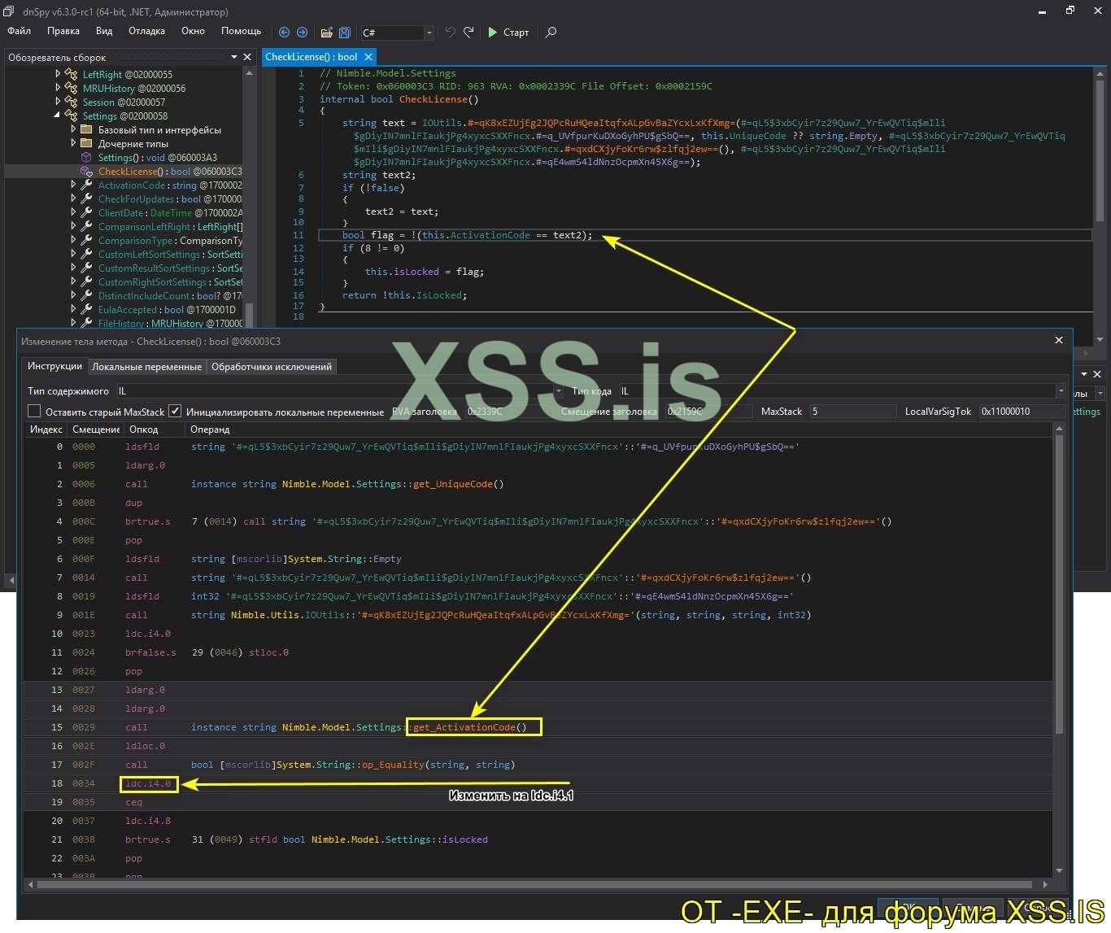The height and width of the screenshot is (933, 1111).
Task: Switch to 'Локальные переменные' tab
Action: coord(146,367)
